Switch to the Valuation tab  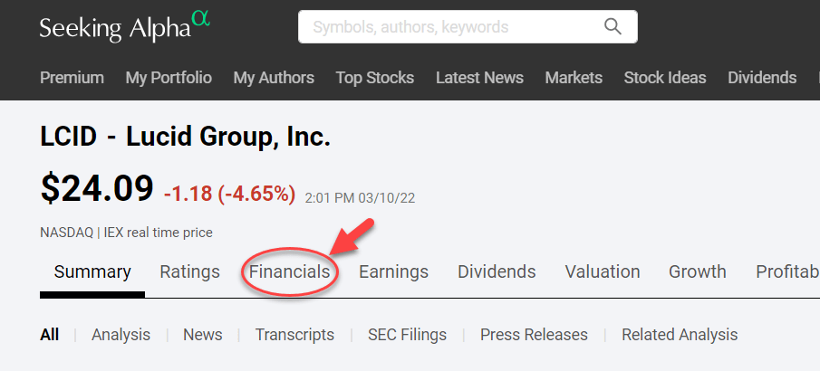click(x=603, y=271)
